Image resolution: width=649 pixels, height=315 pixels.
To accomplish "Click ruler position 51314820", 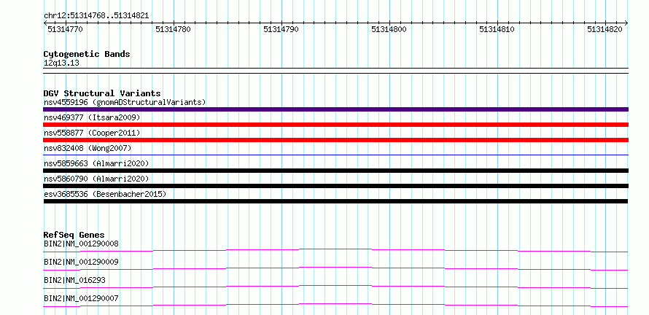I will tap(605, 29).
